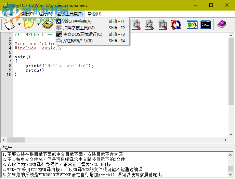Click output line 1 about 根目录
This screenshot has height=179, width=235.
tap(63, 154)
